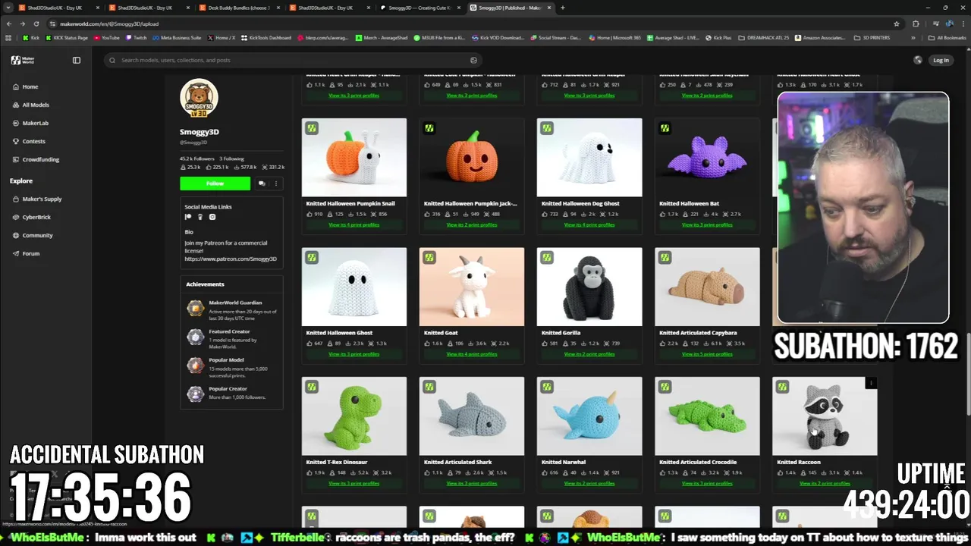
Task: Collapse the left sidebar panel
Action: point(77,60)
